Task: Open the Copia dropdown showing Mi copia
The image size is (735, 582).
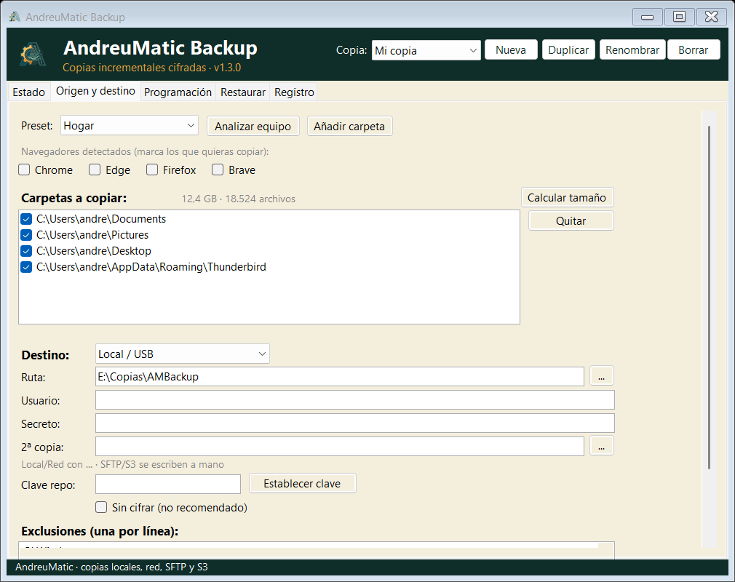Action: 426,50
